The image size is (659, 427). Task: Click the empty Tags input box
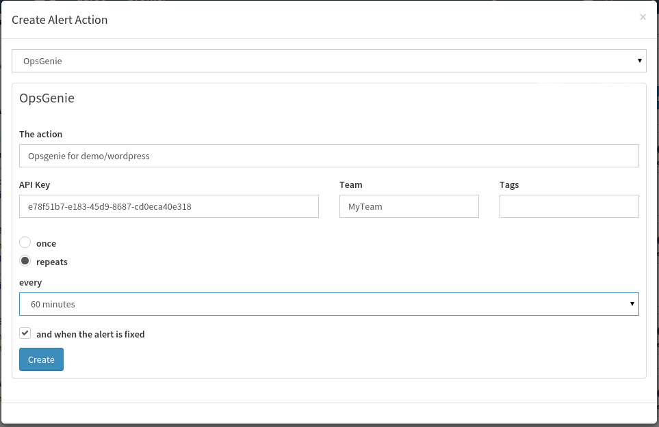(569, 206)
